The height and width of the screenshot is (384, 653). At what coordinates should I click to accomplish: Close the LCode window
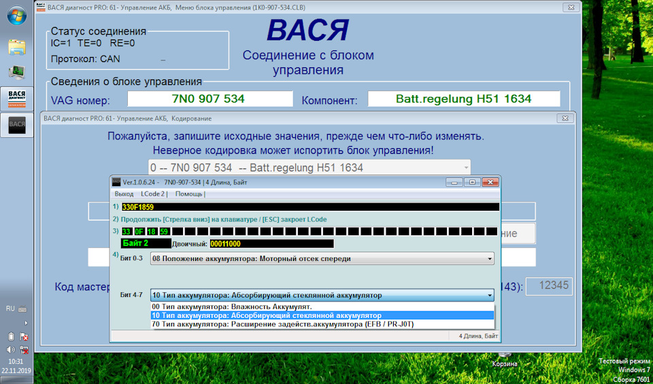pyautogui.click(x=490, y=182)
